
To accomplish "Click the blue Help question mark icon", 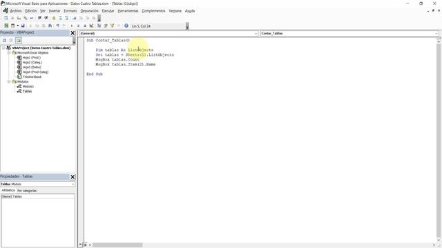I will pyautogui.click(x=126, y=25).
